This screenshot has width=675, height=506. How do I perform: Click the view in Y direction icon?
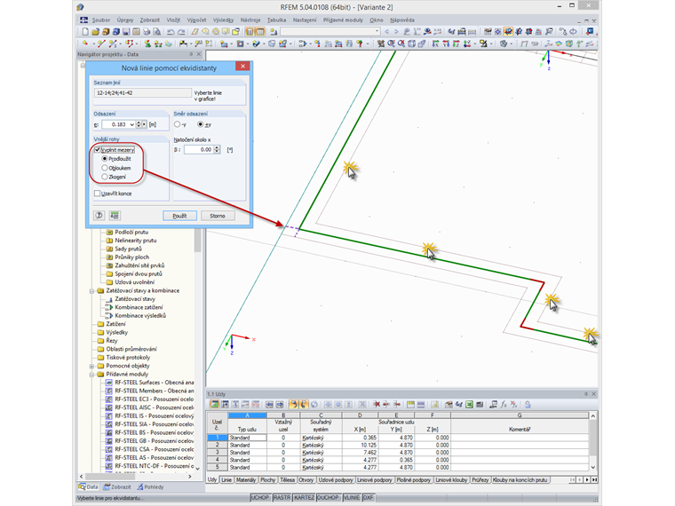(x=446, y=43)
